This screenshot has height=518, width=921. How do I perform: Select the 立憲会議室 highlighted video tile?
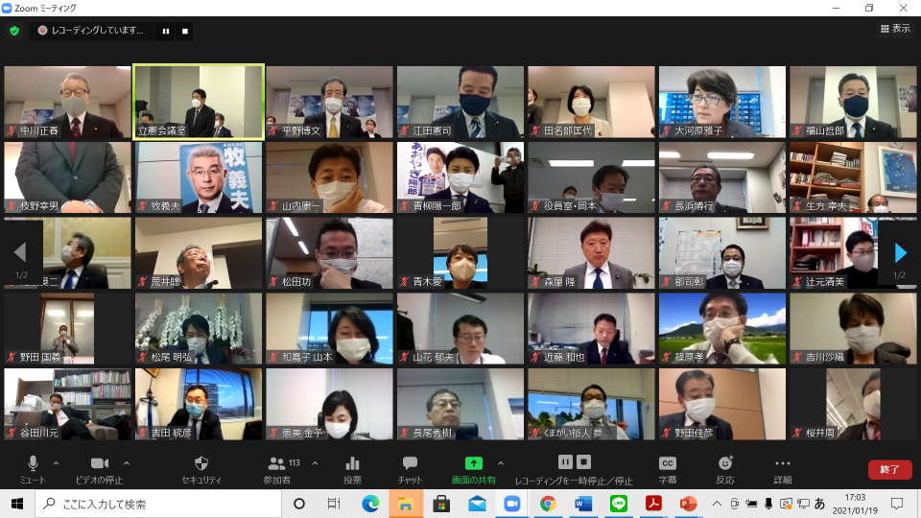pos(199,102)
